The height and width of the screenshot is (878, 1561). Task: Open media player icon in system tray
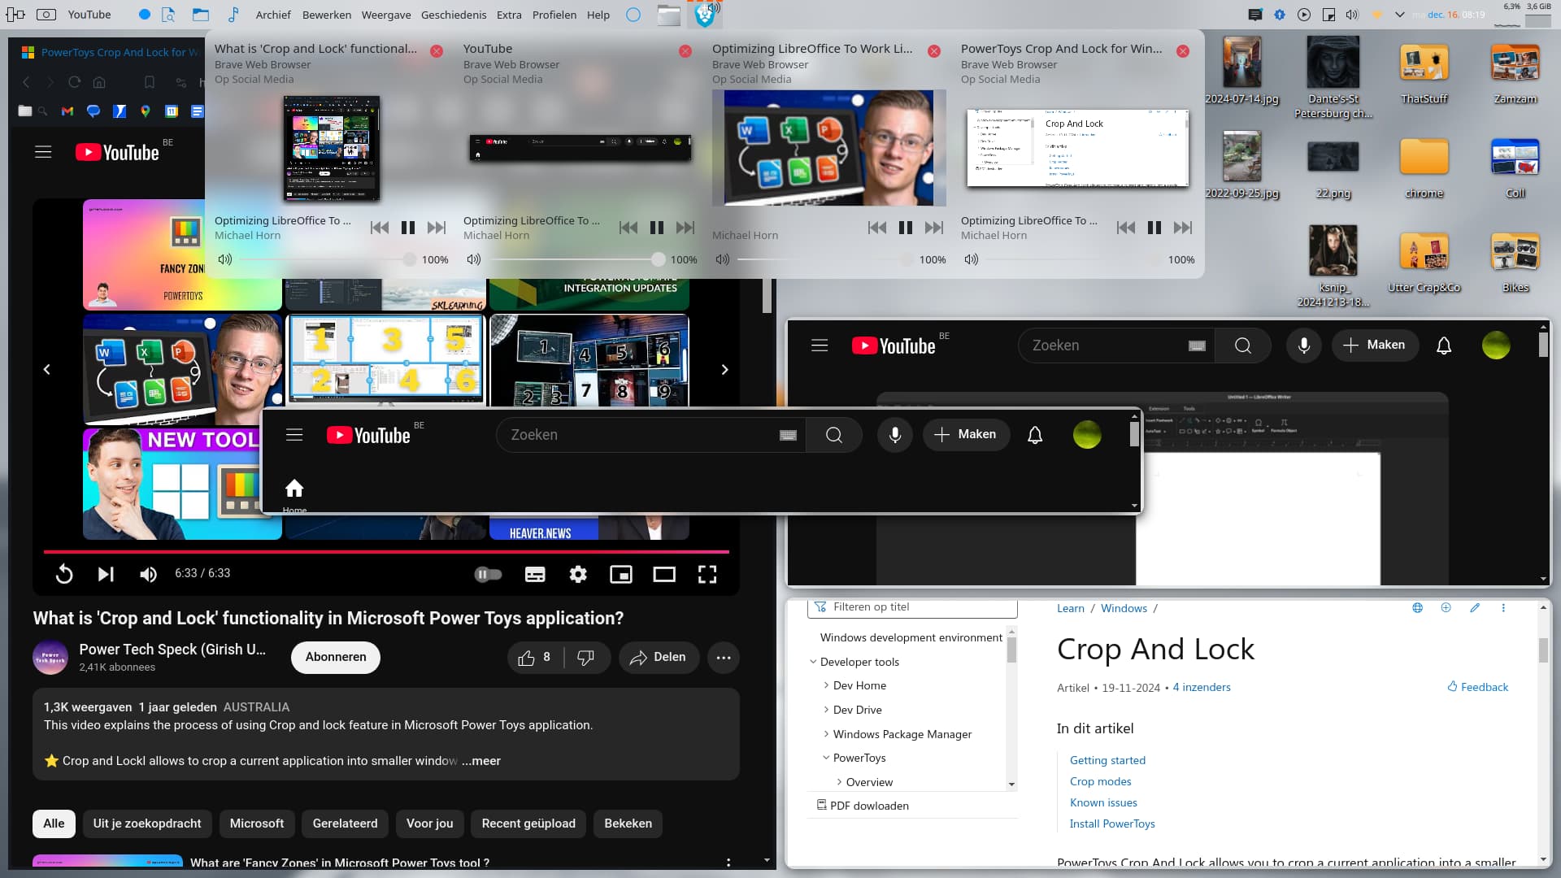(1304, 15)
